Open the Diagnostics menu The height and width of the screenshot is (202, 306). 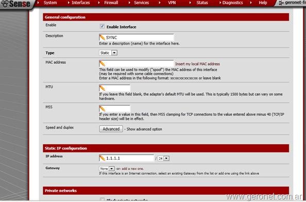pos(233,3)
